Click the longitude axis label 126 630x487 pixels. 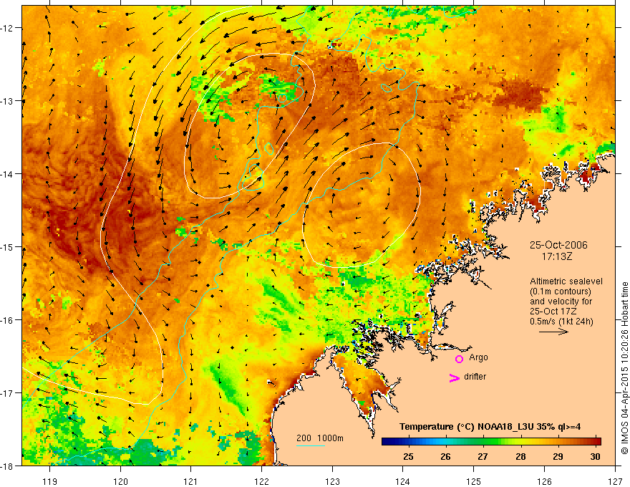point(544,481)
